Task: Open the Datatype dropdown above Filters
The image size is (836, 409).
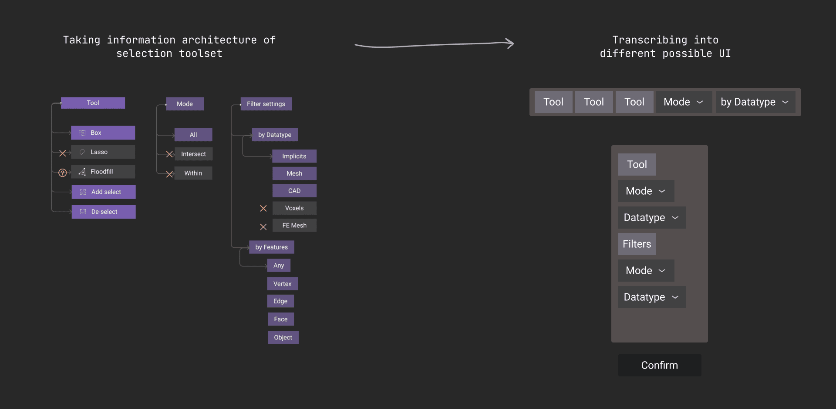Action: point(652,218)
